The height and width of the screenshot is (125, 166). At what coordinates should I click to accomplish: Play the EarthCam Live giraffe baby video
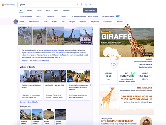click(31, 76)
